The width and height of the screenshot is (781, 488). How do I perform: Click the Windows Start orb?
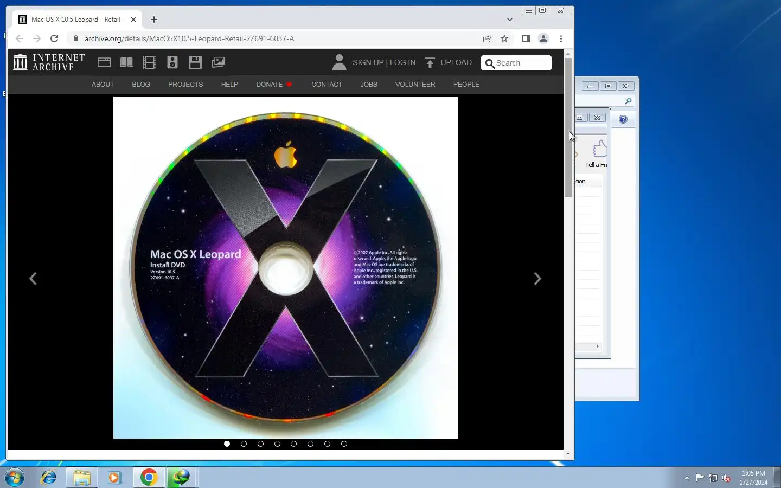(x=15, y=477)
